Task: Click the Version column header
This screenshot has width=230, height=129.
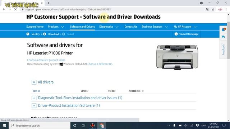Action: click(84, 91)
